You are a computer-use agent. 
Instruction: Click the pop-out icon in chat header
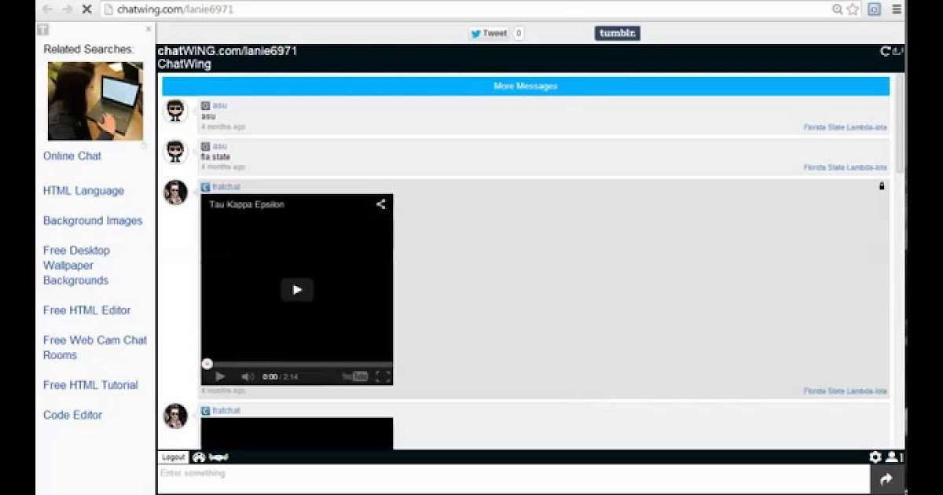pyautogui.click(x=897, y=51)
